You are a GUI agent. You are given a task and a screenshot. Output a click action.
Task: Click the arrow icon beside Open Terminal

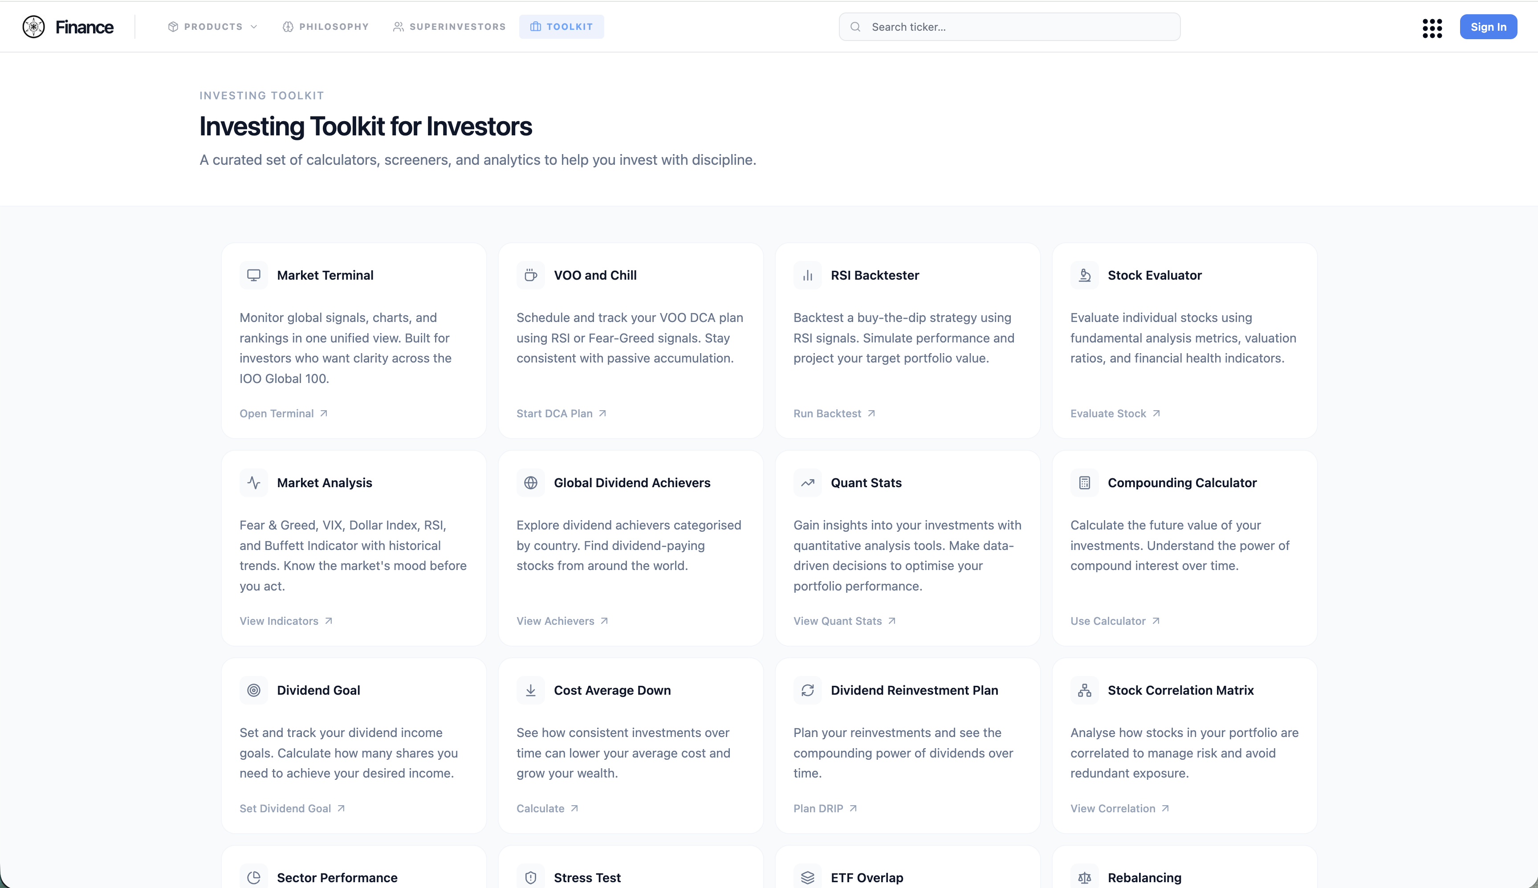[324, 413]
